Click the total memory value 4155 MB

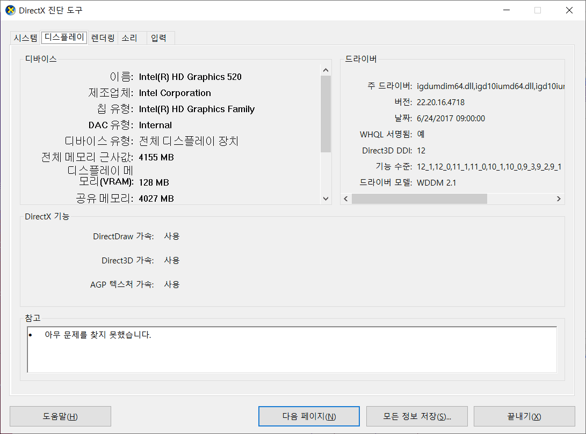click(156, 158)
